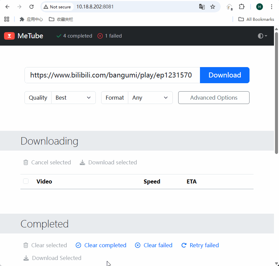The width and height of the screenshot is (279, 266).
Task: Open the All Bookmarks folder
Action: coord(256,19)
